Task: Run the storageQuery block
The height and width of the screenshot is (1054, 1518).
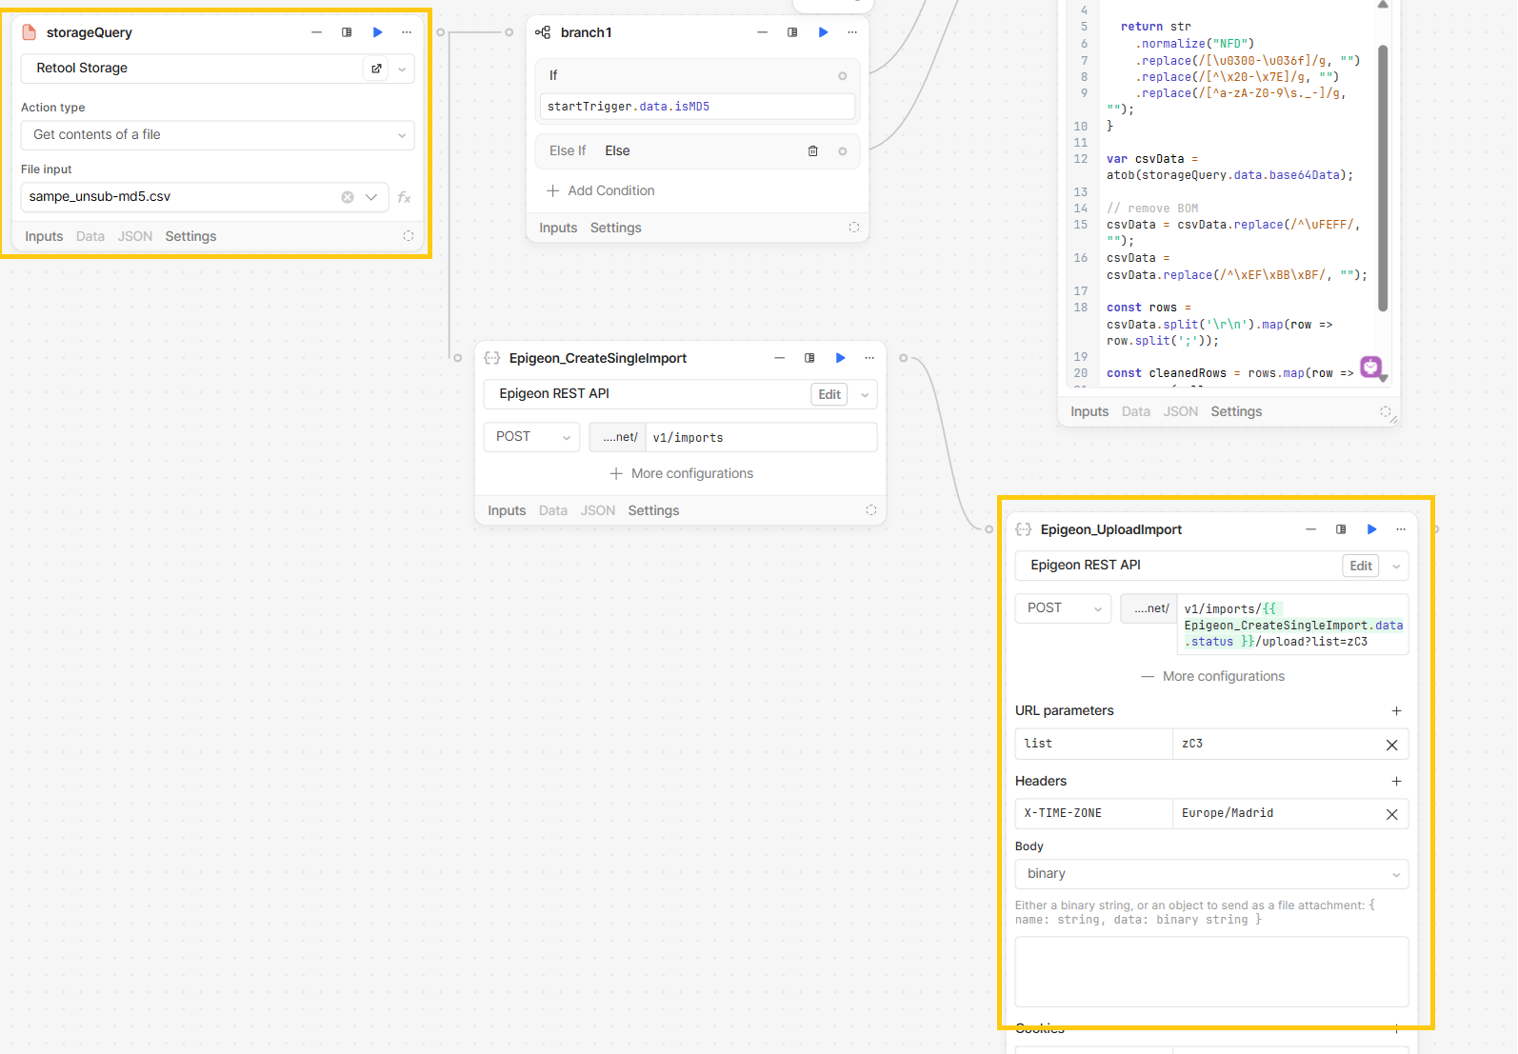Action: pyautogui.click(x=378, y=32)
